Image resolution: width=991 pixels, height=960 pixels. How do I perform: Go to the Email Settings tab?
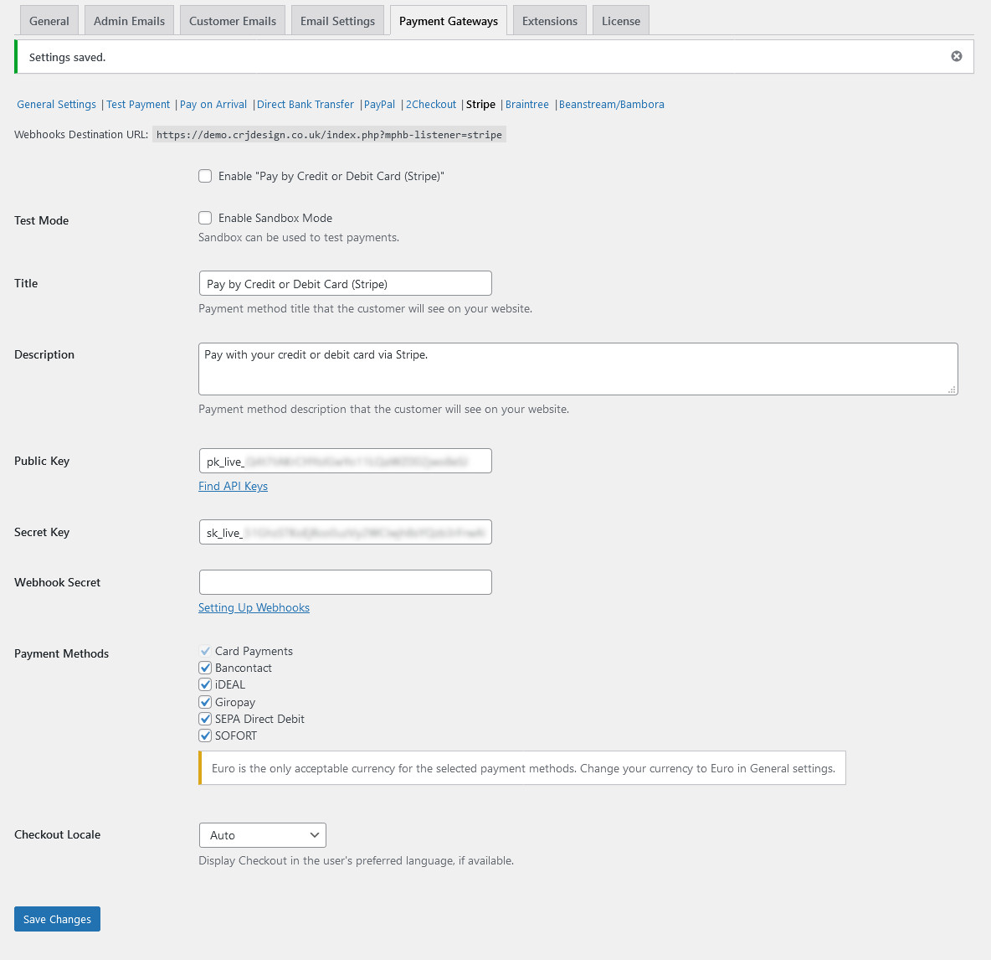(x=337, y=21)
